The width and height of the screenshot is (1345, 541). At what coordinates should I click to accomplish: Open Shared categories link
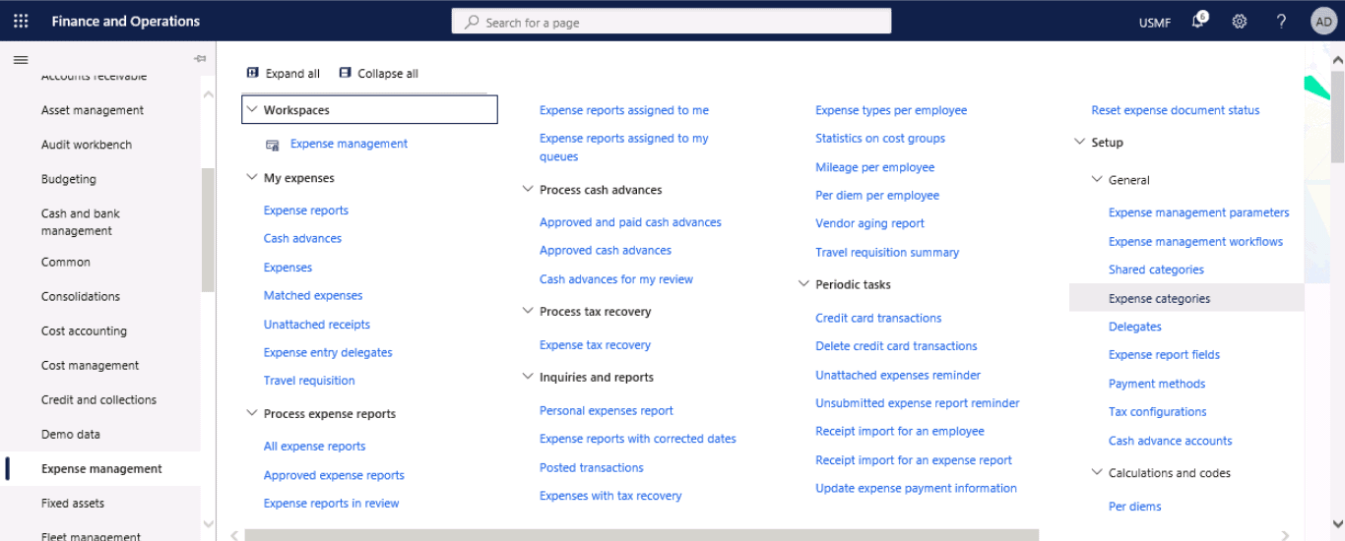[x=1156, y=270]
